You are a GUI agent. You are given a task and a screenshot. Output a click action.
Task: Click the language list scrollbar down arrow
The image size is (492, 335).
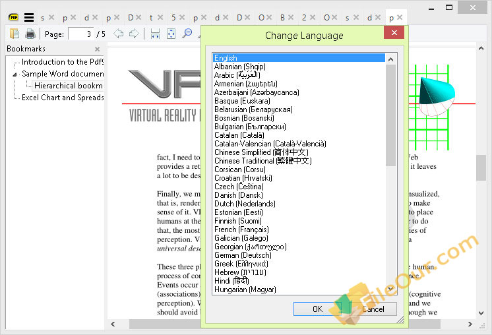390,288
